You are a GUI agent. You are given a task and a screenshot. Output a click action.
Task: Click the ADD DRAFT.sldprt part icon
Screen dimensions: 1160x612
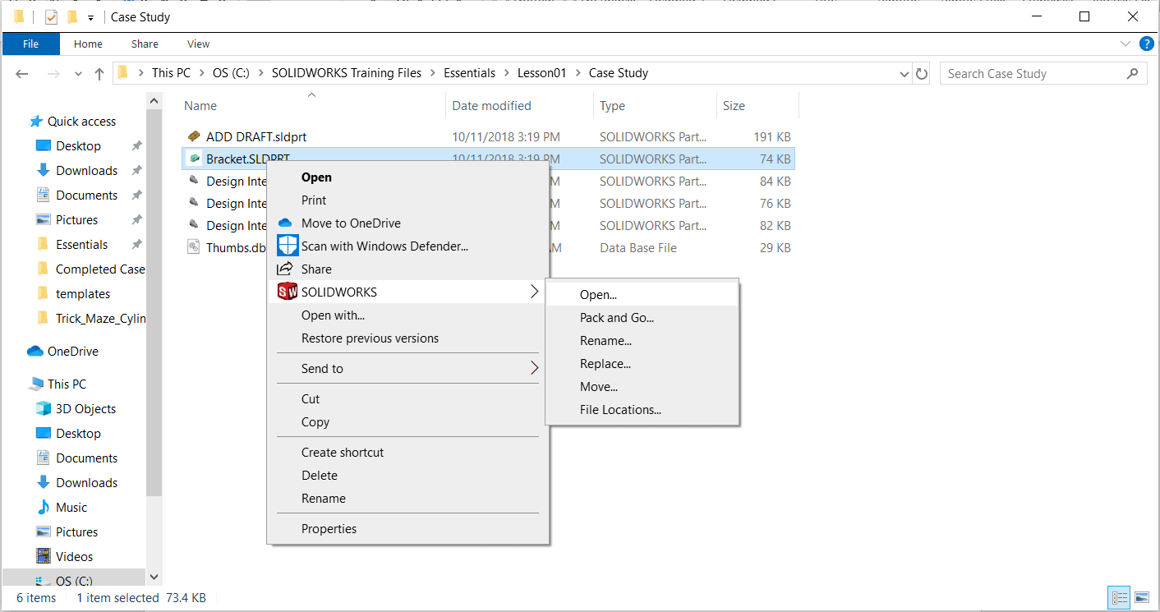(194, 137)
